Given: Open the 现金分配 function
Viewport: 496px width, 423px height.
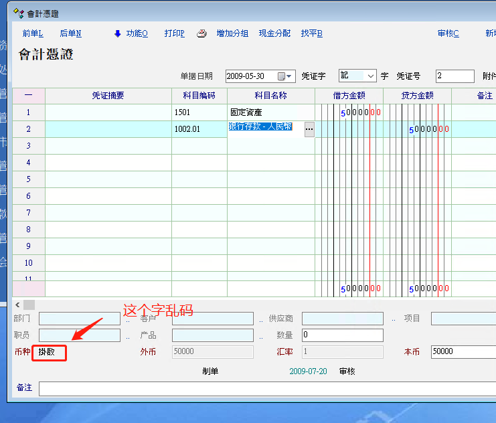Looking at the screenshot, I should click(x=274, y=33).
